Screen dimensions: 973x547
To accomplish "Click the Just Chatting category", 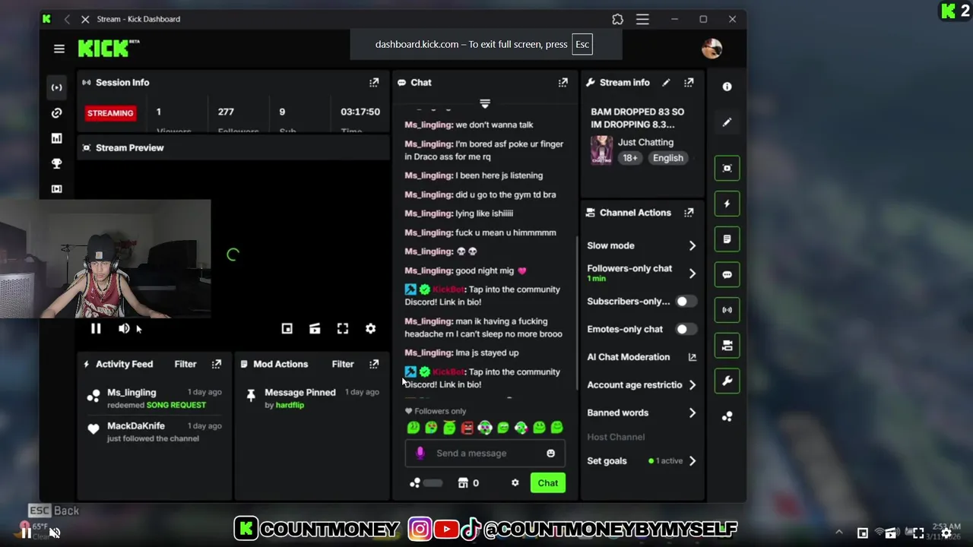I will pos(645,142).
